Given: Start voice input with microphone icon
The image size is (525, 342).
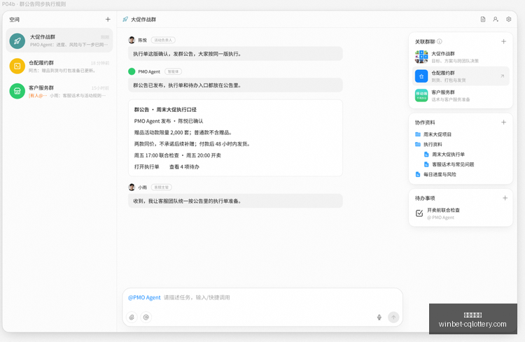Looking at the screenshot, I should point(379,318).
